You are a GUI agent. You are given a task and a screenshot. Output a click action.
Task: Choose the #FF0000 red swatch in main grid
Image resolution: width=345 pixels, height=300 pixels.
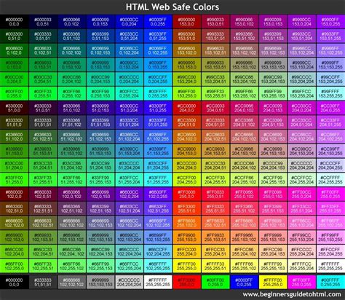pos(187,194)
